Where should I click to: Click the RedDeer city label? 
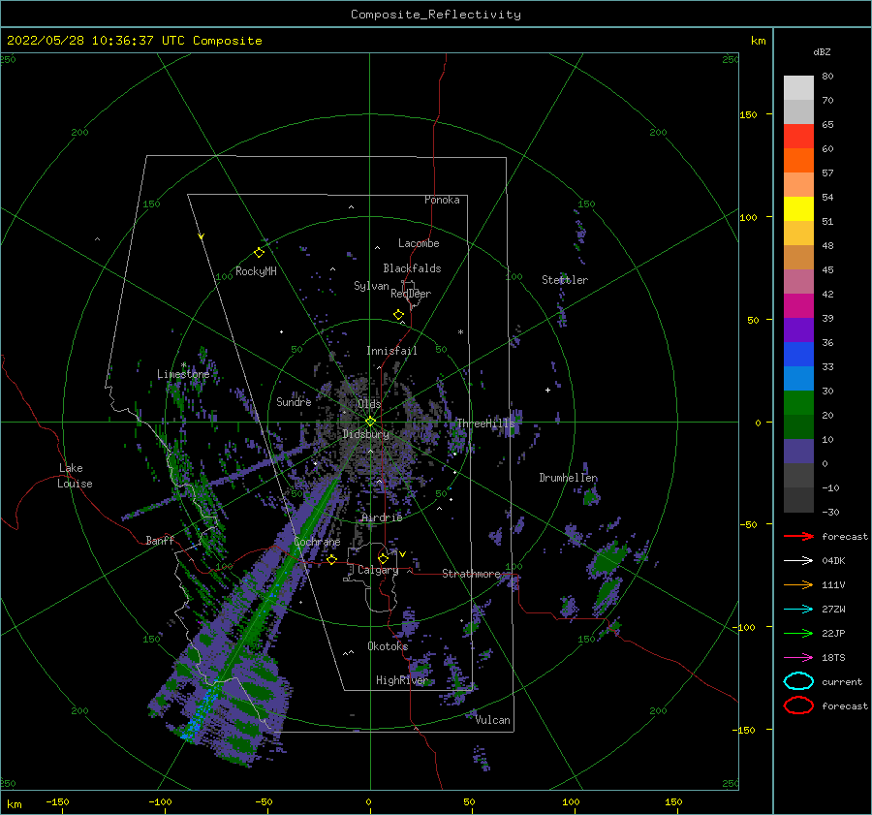tap(411, 294)
